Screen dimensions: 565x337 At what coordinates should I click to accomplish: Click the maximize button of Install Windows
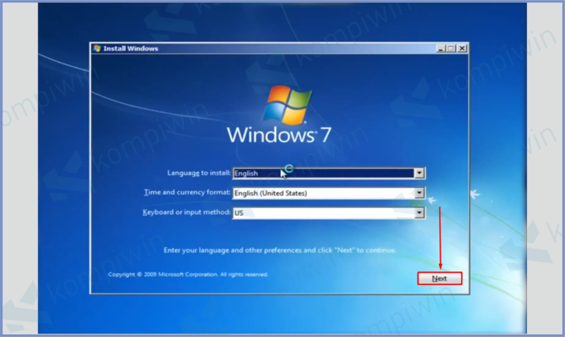[451, 48]
